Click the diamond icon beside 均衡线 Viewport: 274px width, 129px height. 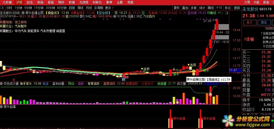coord(222,13)
